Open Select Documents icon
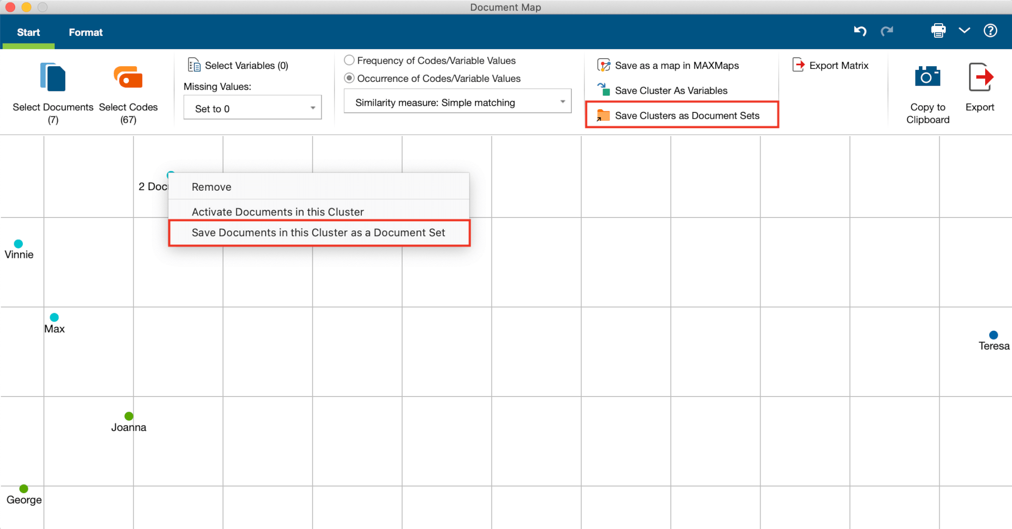This screenshot has height=529, width=1012. coord(53,77)
